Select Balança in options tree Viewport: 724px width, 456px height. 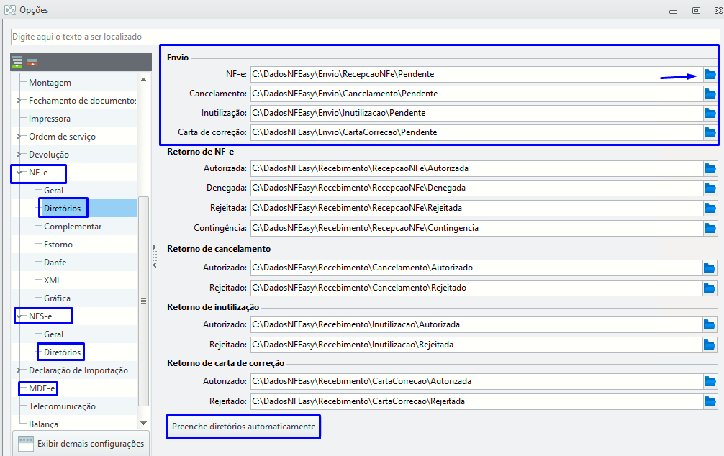click(x=43, y=424)
